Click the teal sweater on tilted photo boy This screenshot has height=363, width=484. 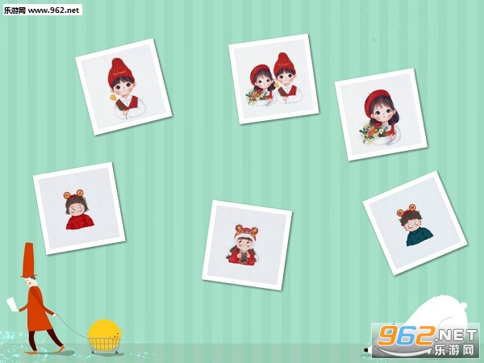pyautogui.click(x=419, y=236)
